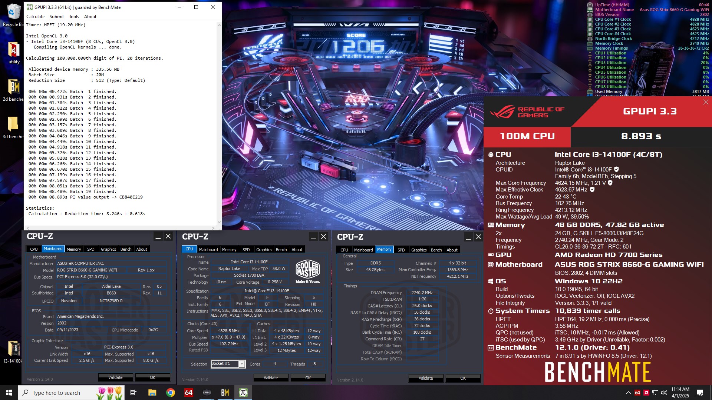Select SPD tab in left CPU-Z window
Screen dimensions: 712x400
coord(91,249)
